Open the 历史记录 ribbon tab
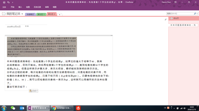 pos(37,7)
